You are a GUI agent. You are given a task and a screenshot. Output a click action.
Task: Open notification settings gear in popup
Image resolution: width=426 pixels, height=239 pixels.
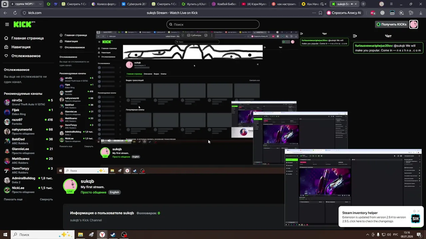[x=414, y=211]
